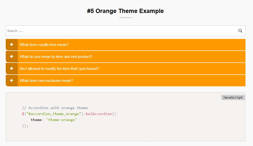
Task: Show answer for "What does non-exclusive mean?"
Action: tap(46, 81)
